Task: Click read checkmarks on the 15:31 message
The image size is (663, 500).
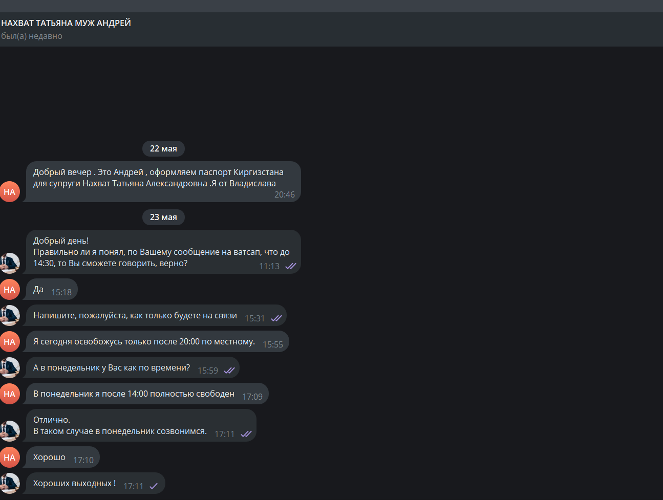Action: tap(276, 318)
